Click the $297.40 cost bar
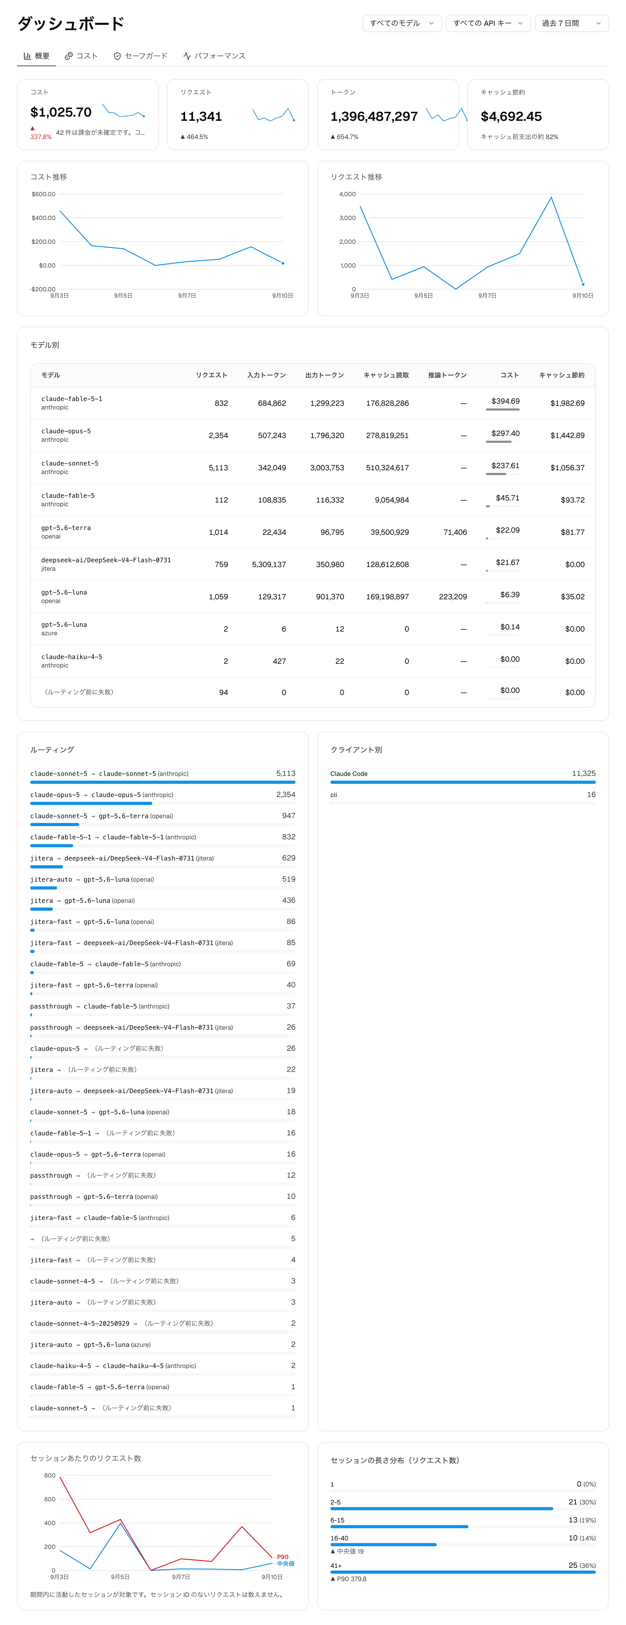Screen dimensions: 626x1625 [x=503, y=441]
